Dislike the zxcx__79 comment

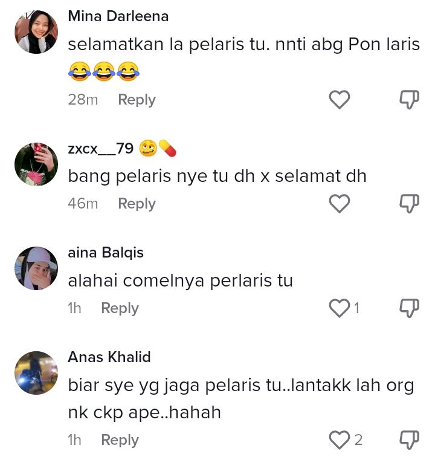pyautogui.click(x=409, y=204)
